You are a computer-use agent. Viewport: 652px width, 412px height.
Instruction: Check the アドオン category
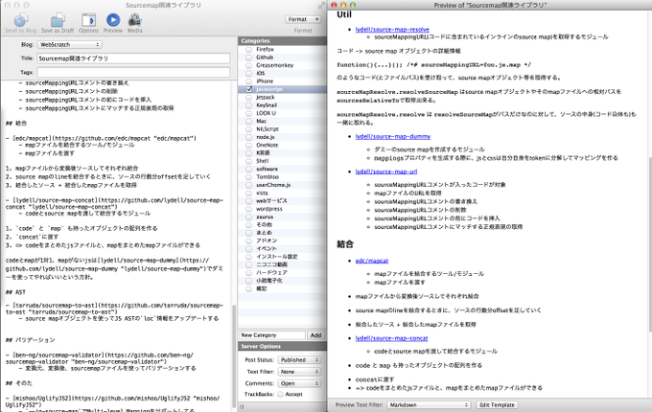pyautogui.click(x=248, y=240)
